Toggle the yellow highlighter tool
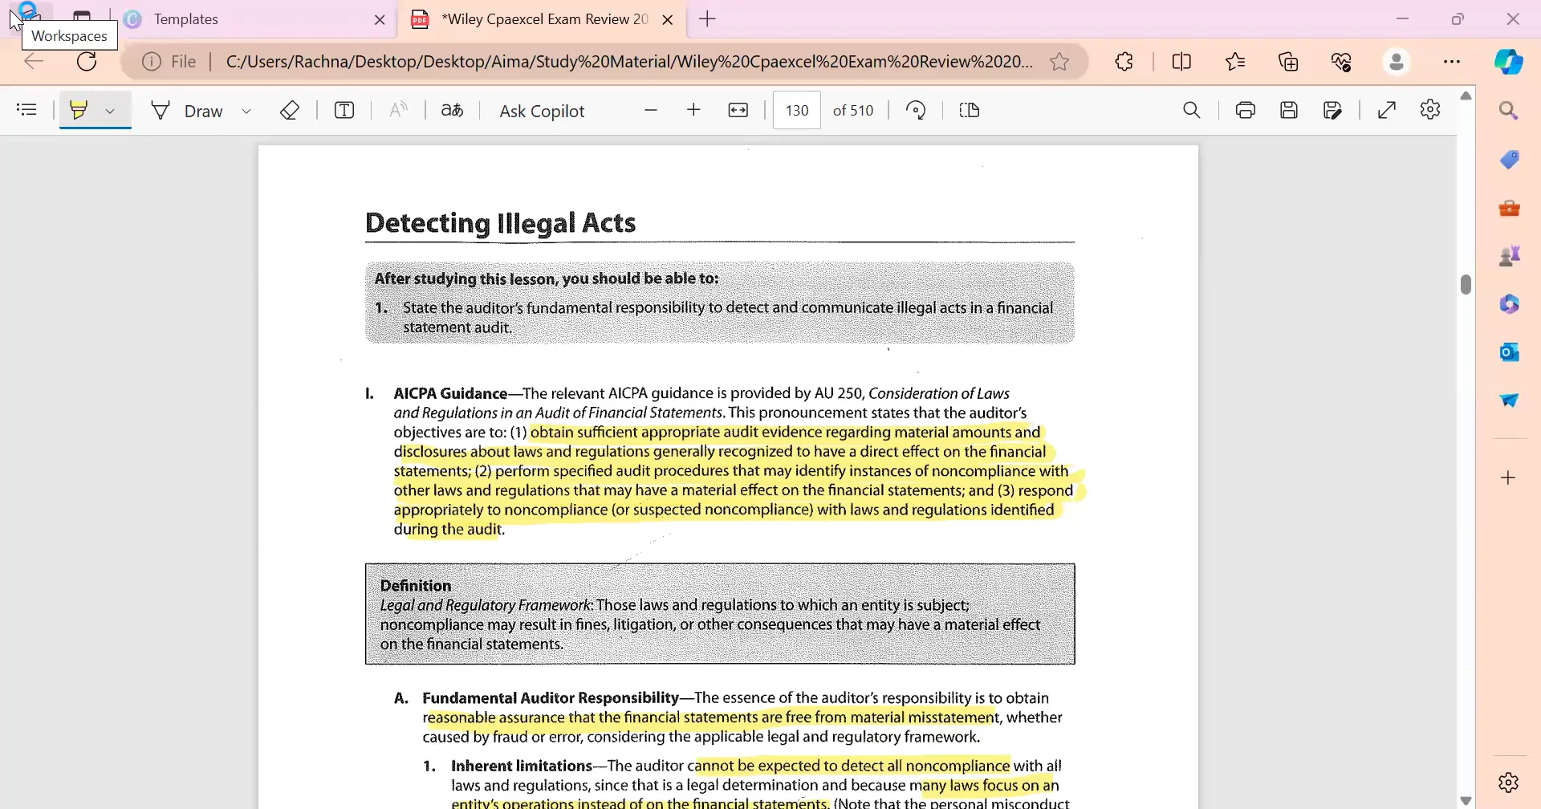 [x=79, y=110]
